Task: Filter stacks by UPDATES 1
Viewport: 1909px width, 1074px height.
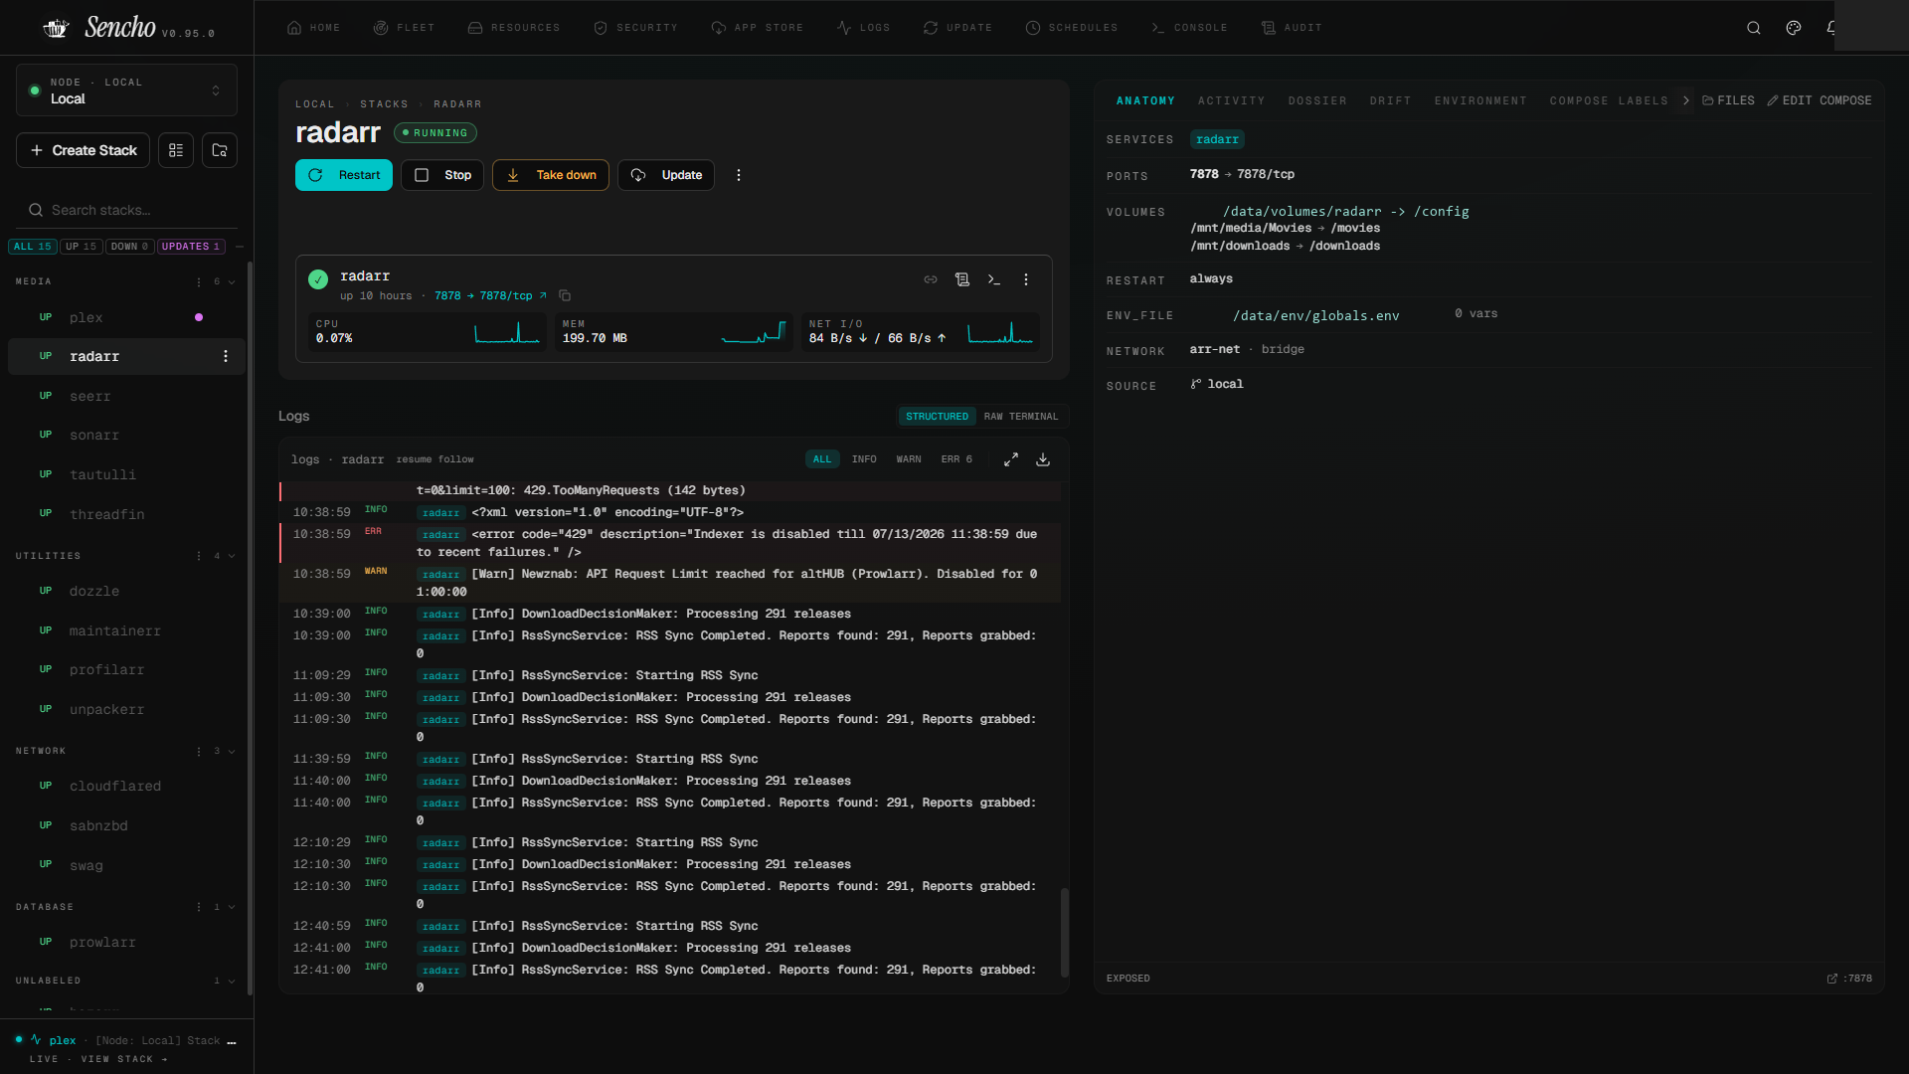Action: tap(191, 247)
